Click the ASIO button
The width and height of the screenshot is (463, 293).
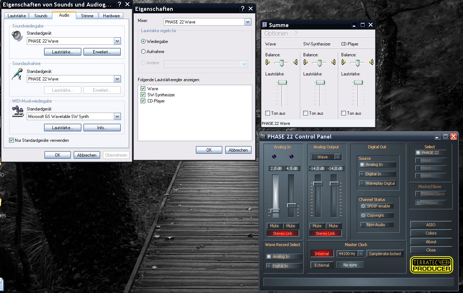tap(431, 225)
